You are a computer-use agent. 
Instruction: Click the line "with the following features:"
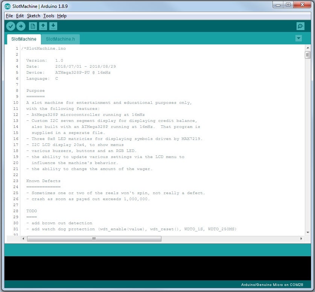click(63, 109)
